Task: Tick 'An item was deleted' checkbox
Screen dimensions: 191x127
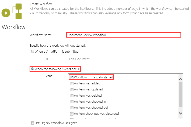Action: click(x=72, y=96)
